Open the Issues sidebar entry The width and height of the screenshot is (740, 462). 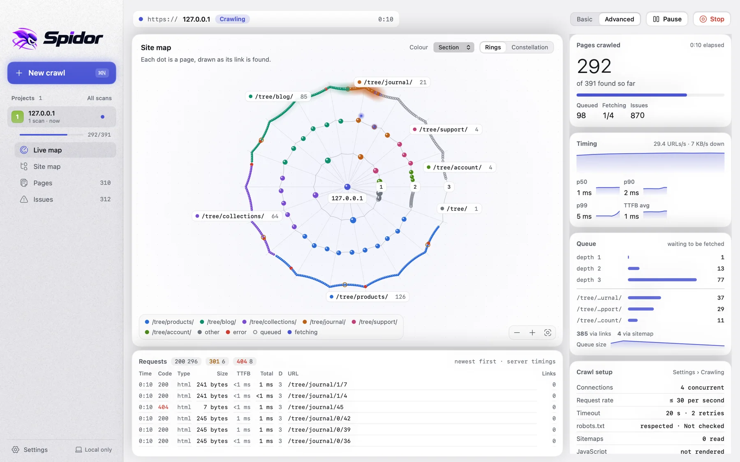(65, 199)
